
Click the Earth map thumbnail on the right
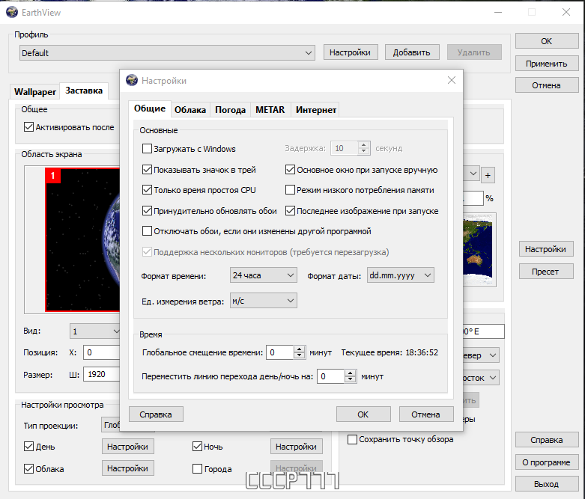pyautogui.click(x=479, y=250)
